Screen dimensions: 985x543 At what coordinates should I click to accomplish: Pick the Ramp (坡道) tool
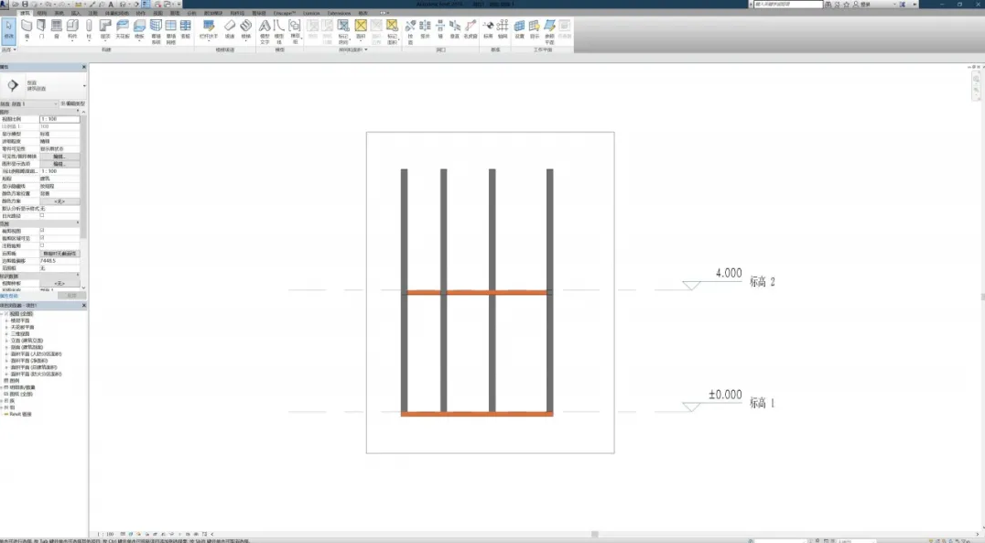click(230, 29)
